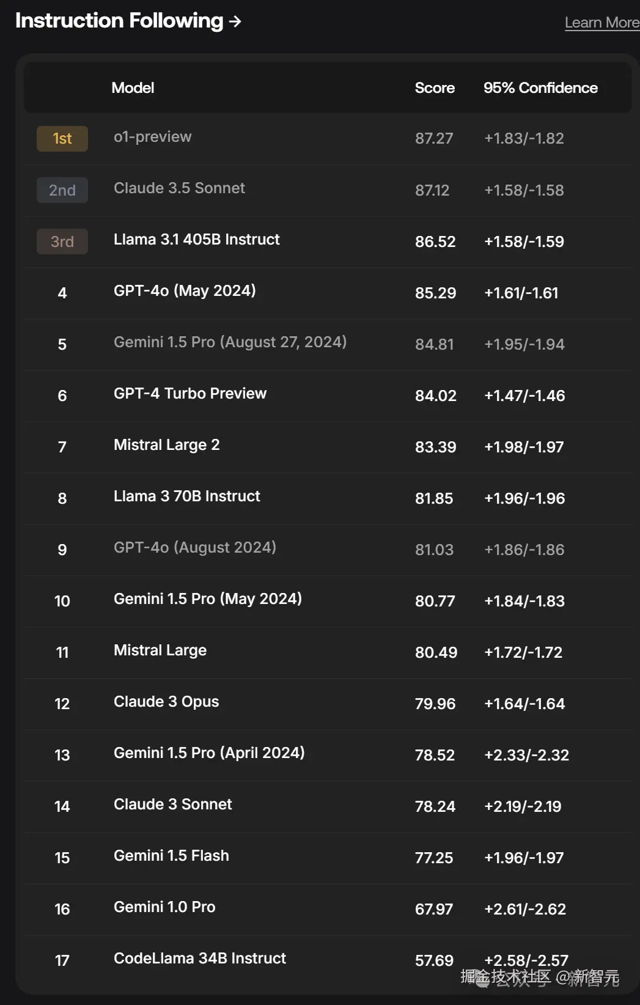Select the Claude 3.5 Sonnet entry
Viewport: 640px width, 1005px height.
point(179,188)
